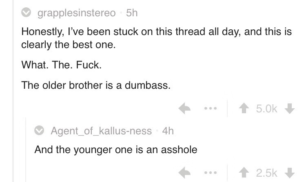Click the thread line beside the nested reply

(x=26, y=151)
